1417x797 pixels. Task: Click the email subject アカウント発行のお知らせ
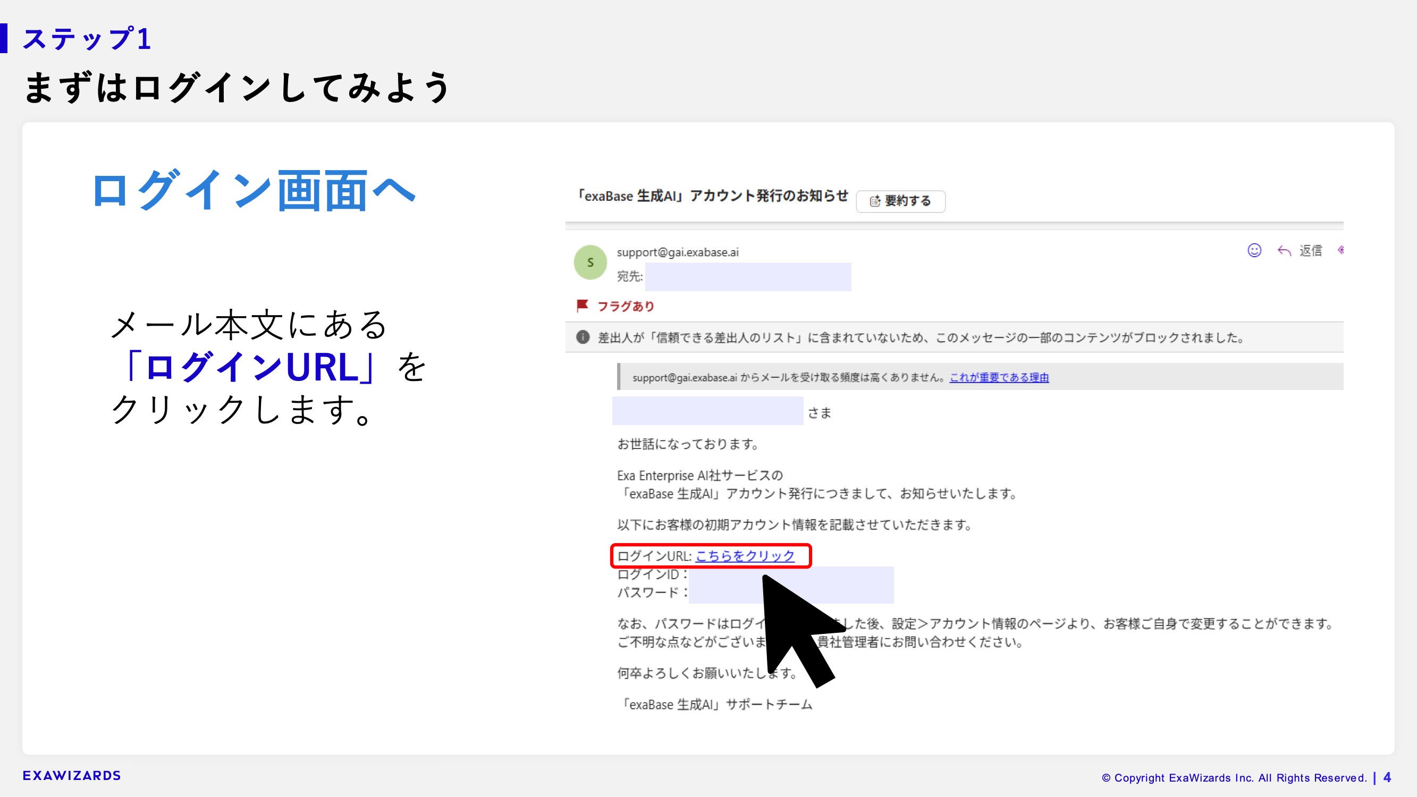[x=713, y=196]
